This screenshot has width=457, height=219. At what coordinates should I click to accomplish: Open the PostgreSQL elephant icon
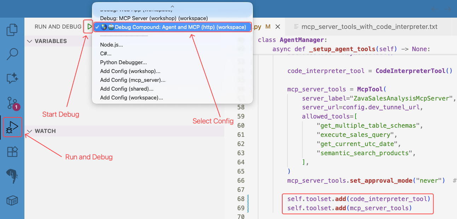click(12, 176)
